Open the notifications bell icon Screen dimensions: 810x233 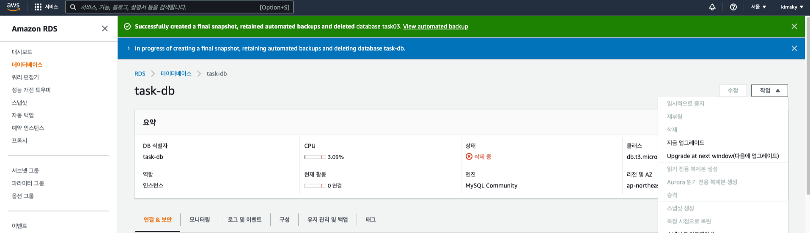click(712, 7)
